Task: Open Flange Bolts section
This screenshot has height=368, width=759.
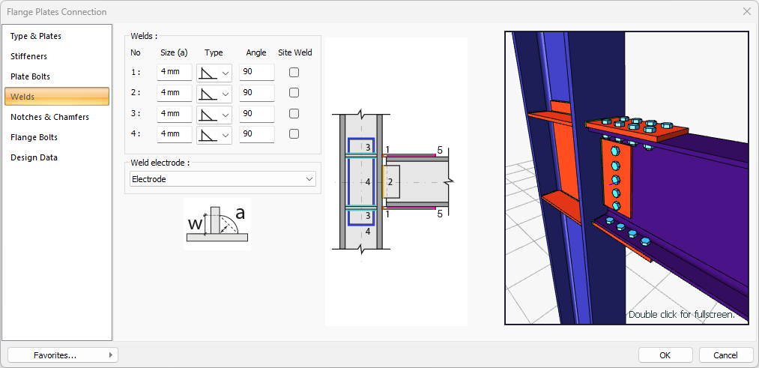Action: click(34, 137)
